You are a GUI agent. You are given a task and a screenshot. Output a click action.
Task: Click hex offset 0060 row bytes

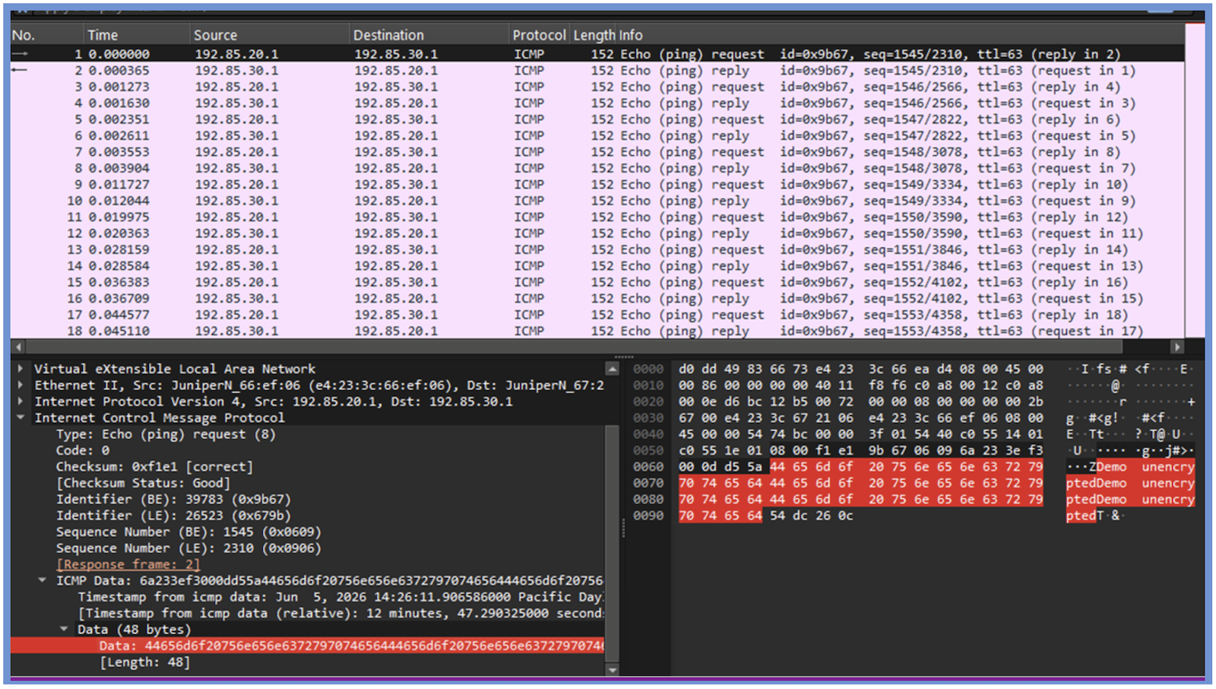[x=860, y=467]
